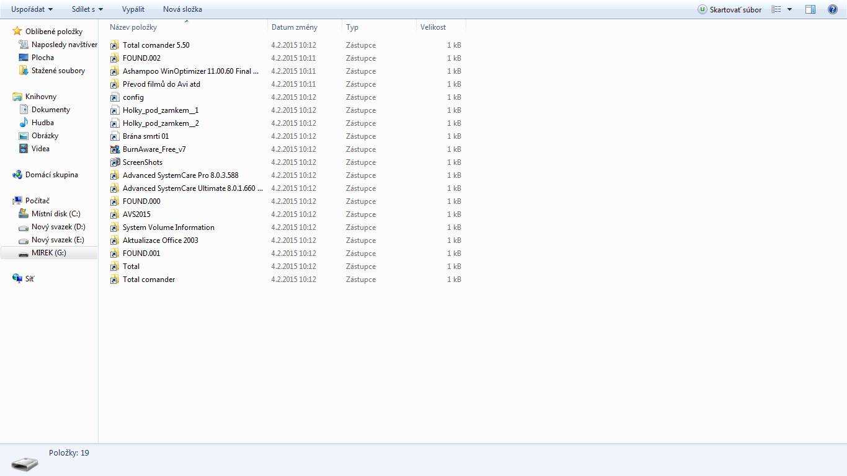Select the BurnAware_Free_v7 application icon

tap(114, 149)
